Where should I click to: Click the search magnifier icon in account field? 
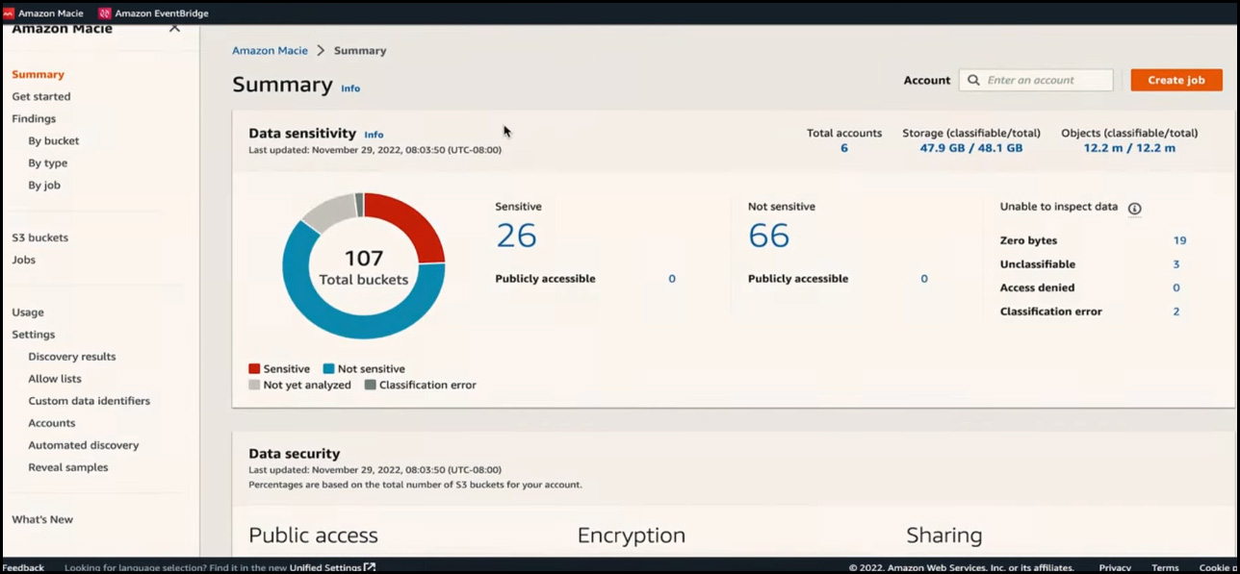click(x=974, y=81)
